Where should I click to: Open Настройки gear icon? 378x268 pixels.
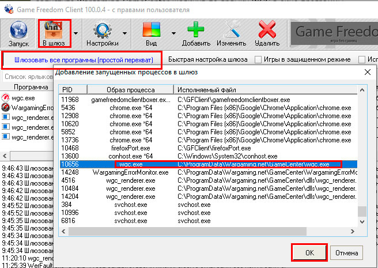click(102, 28)
